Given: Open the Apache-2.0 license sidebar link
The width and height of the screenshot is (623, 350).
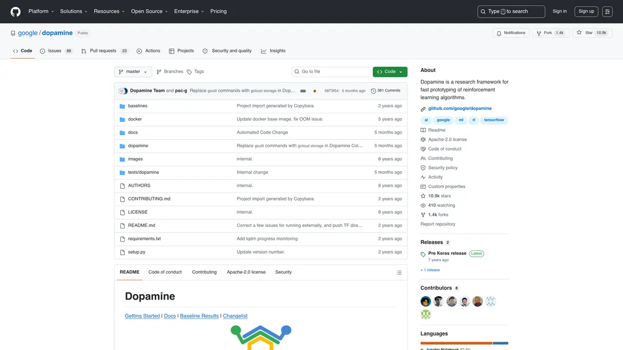Looking at the screenshot, I should coord(444,140).
